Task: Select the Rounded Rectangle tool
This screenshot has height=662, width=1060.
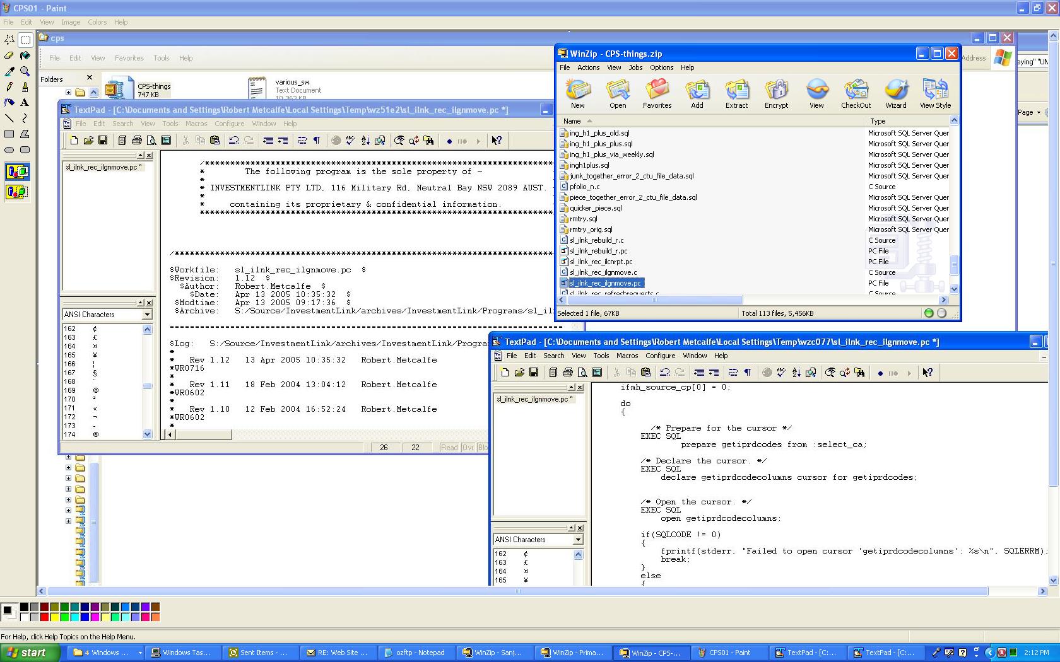Action: pyautogui.click(x=25, y=150)
